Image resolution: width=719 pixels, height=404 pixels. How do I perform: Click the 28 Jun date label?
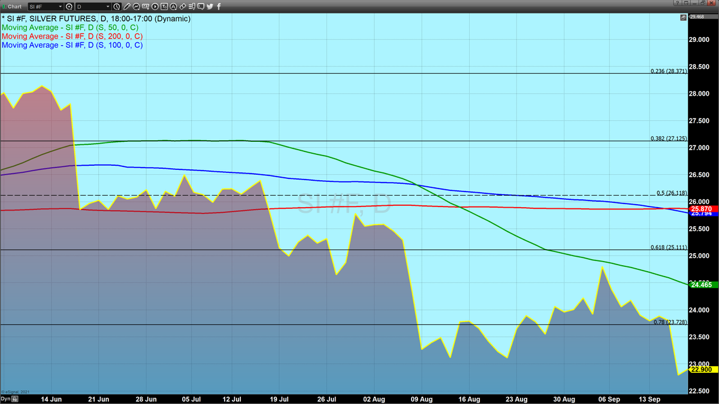click(x=147, y=399)
